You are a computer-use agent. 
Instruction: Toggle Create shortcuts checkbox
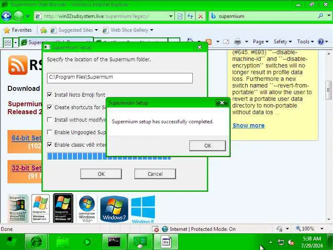50,107
